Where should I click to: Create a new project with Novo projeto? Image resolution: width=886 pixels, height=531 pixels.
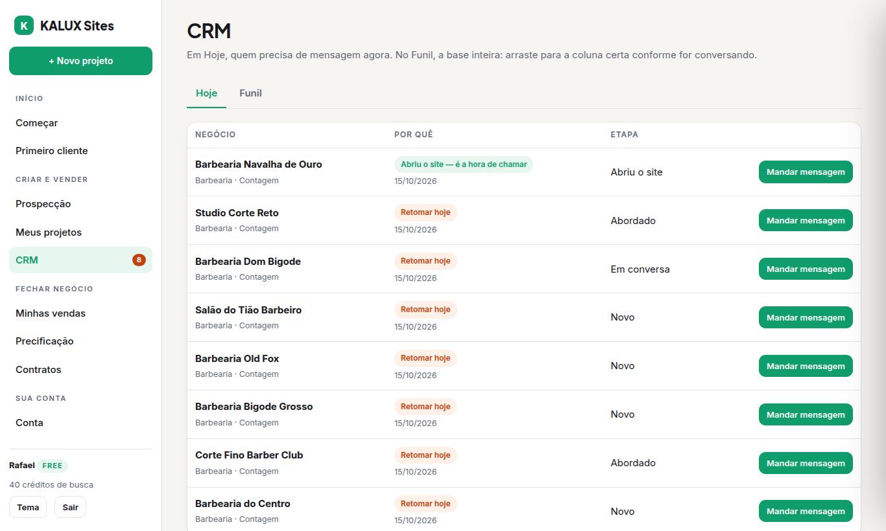[80, 61]
